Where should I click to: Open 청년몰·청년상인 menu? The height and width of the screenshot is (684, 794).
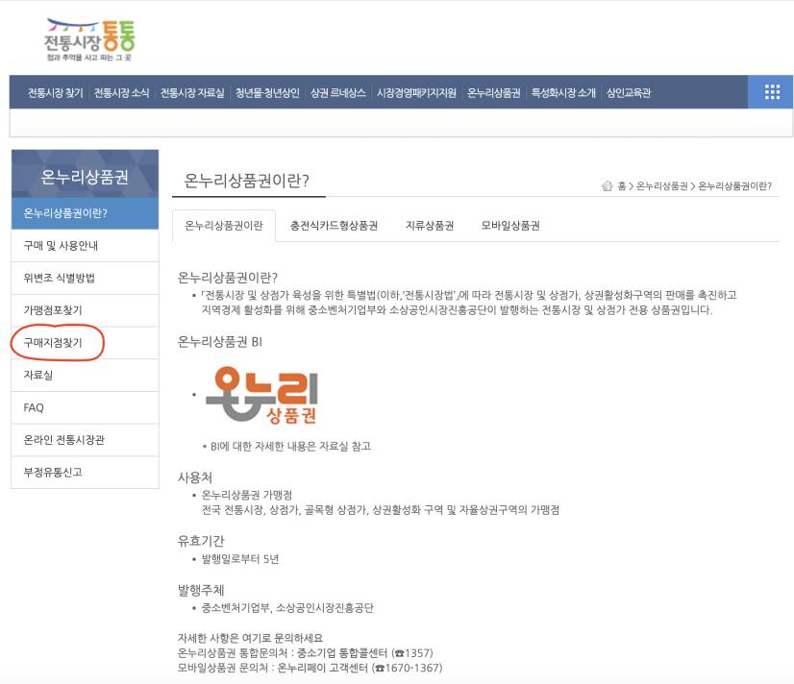267,92
